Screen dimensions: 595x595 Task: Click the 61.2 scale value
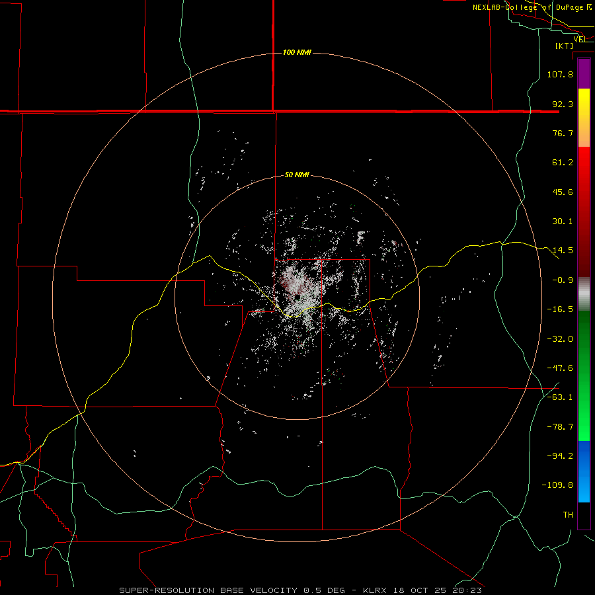click(x=563, y=163)
